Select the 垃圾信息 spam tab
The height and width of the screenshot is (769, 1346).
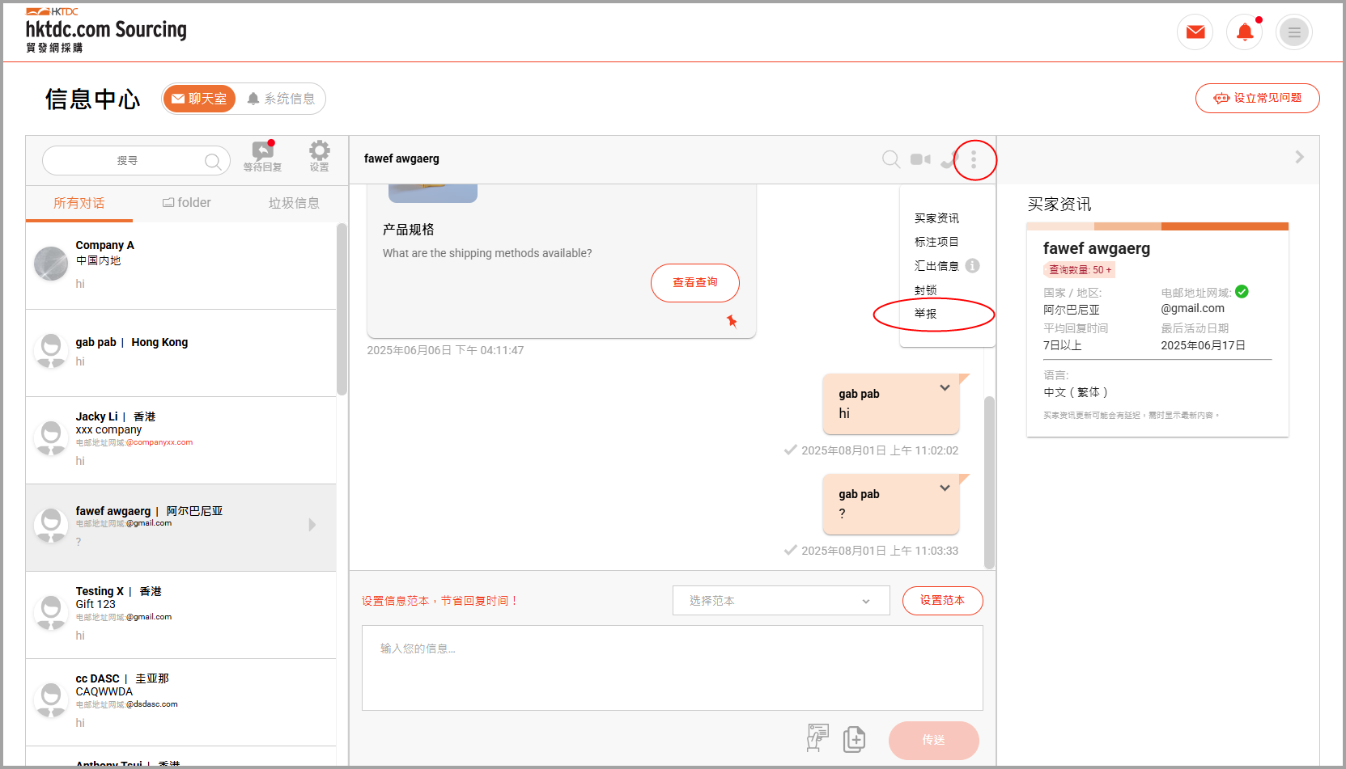[294, 203]
